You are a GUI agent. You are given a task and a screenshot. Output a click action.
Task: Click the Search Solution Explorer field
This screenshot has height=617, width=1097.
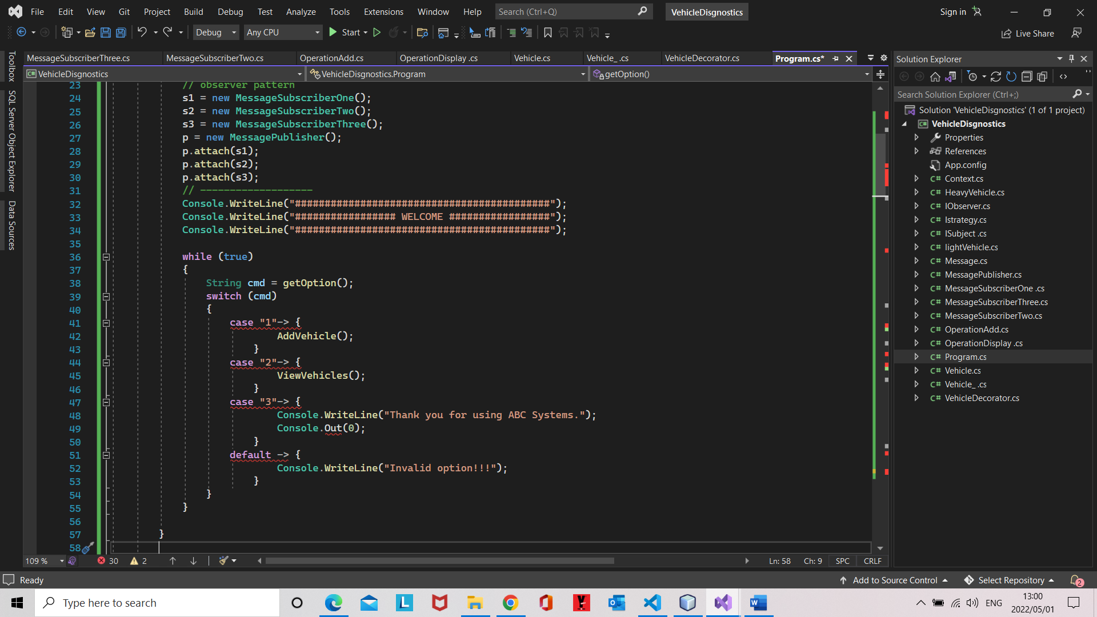pyautogui.click(x=983, y=95)
